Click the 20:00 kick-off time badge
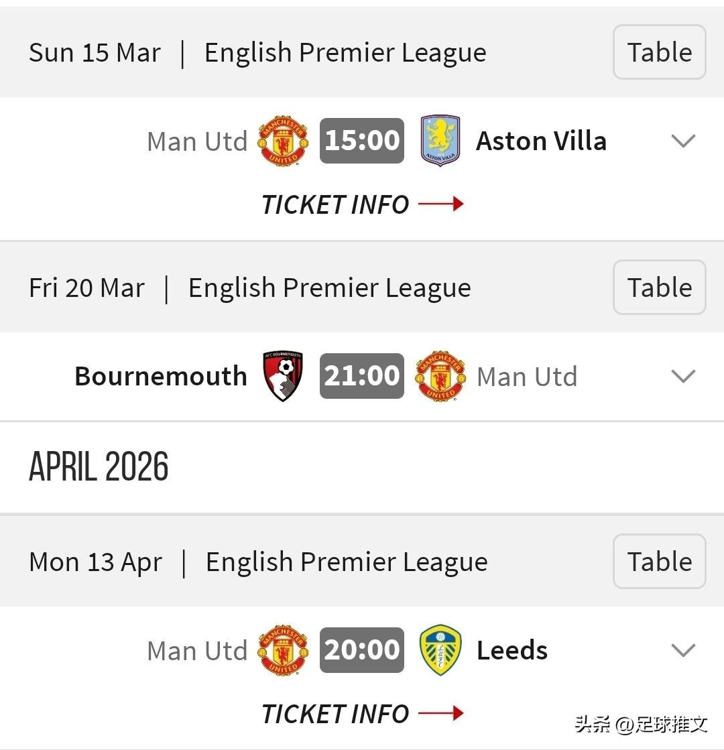 362,650
